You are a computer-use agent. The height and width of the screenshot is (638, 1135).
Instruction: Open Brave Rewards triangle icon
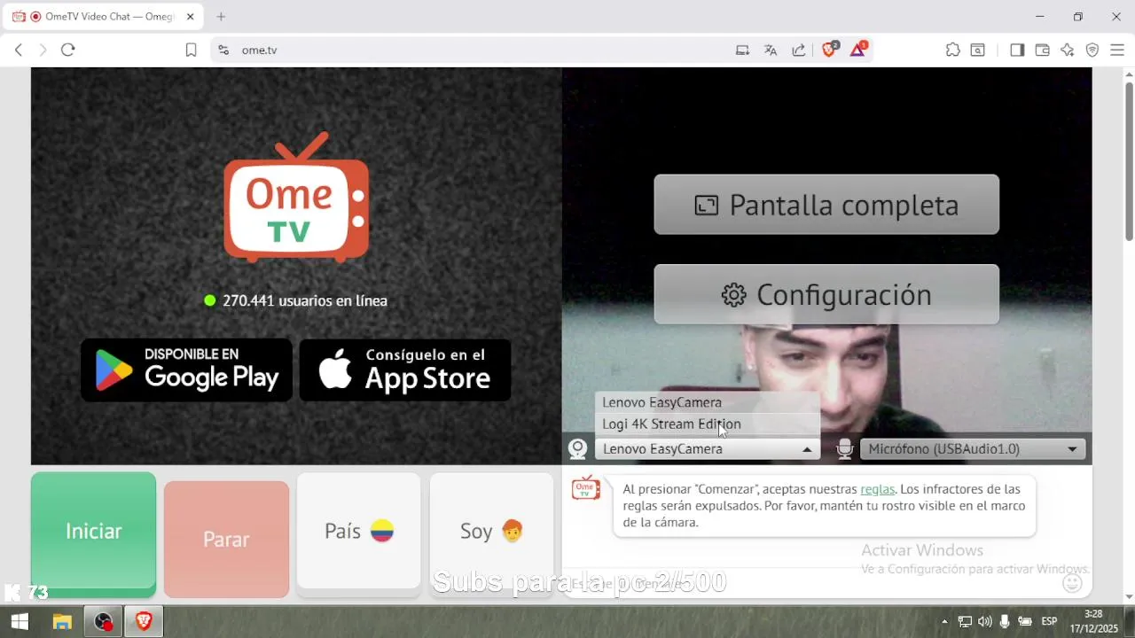[x=857, y=50]
